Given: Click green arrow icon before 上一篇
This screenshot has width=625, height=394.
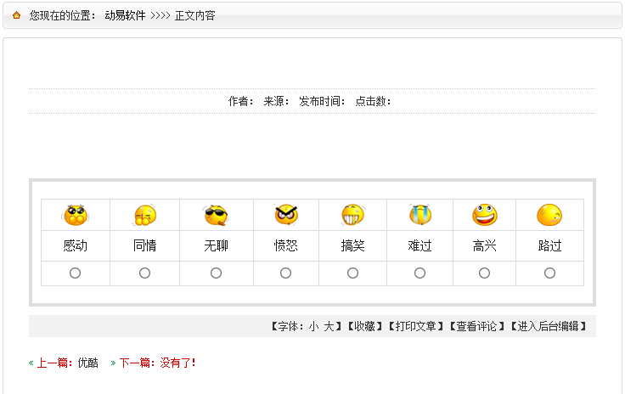Looking at the screenshot, I should coord(31,363).
